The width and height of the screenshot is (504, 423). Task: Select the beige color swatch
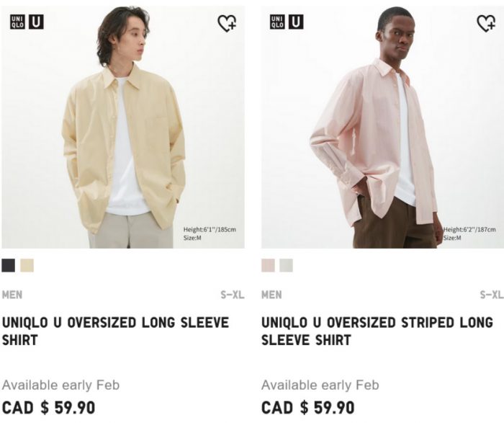27,265
